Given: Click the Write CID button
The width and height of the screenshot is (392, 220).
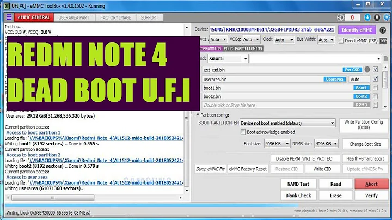Looking at the screenshot, I should [x=322, y=169].
